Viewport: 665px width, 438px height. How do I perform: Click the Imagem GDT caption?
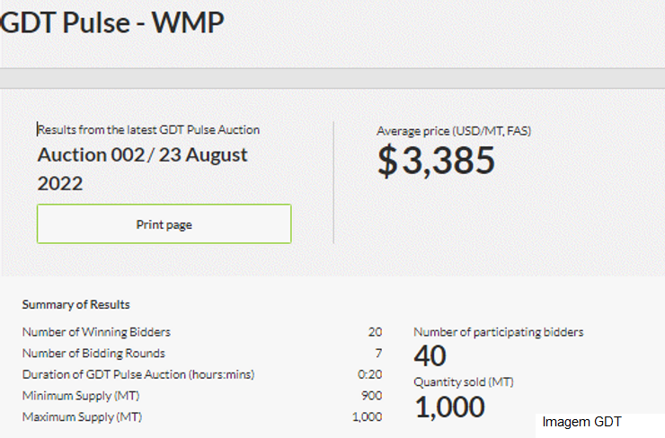click(x=582, y=422)
